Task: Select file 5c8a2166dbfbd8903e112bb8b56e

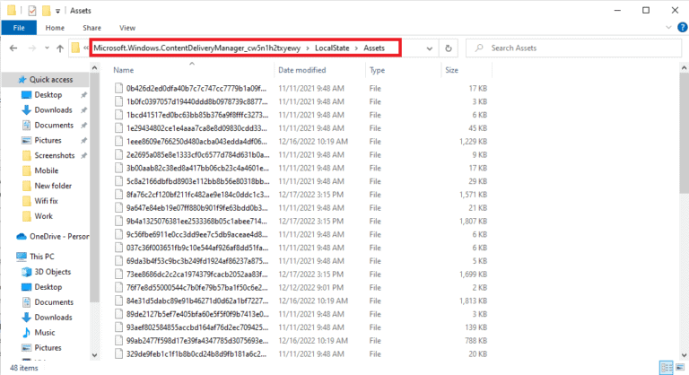Action: (197, 181)
